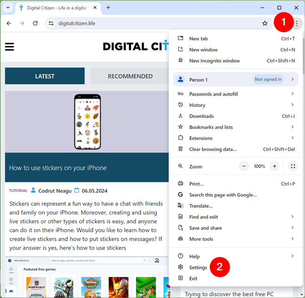Expand the History submenu
This screenshot has width=305, height=298.
[x=236, y=105]
